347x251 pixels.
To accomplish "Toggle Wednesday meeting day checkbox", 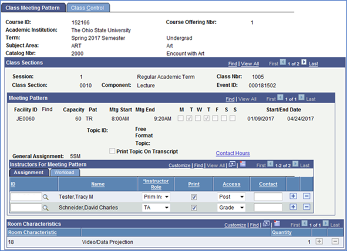I will click(x=198, y=118).
